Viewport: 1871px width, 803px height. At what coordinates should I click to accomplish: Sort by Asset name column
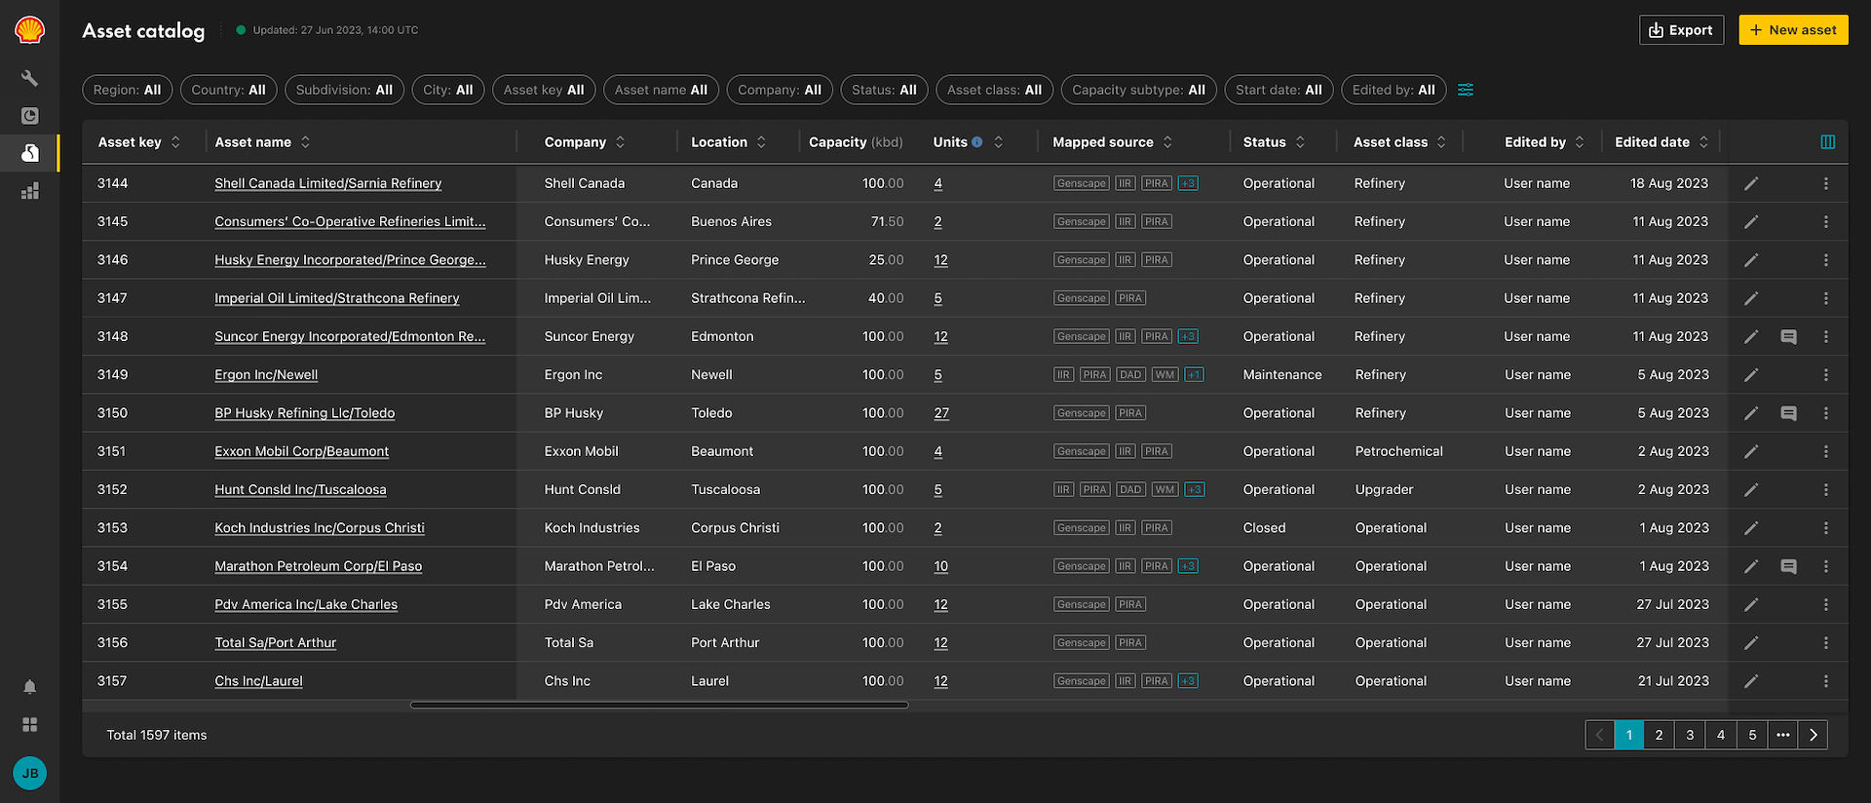(305, 142)
